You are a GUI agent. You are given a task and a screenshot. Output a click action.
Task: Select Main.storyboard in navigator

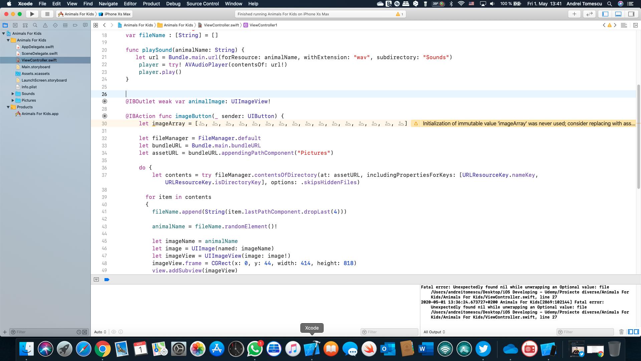[x=36, y=67]
